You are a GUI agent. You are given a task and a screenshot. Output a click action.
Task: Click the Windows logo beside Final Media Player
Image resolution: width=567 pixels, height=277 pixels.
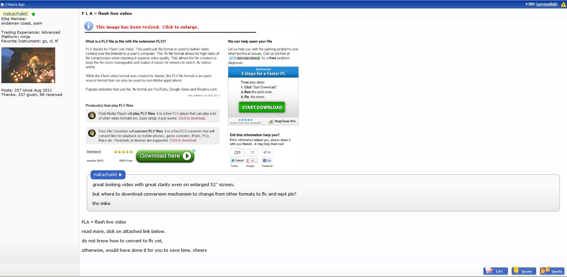coord(92,115)
